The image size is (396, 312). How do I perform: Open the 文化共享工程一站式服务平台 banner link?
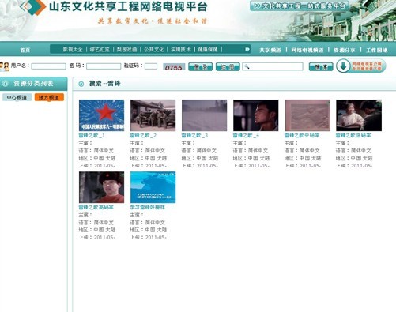pos(300,6)
